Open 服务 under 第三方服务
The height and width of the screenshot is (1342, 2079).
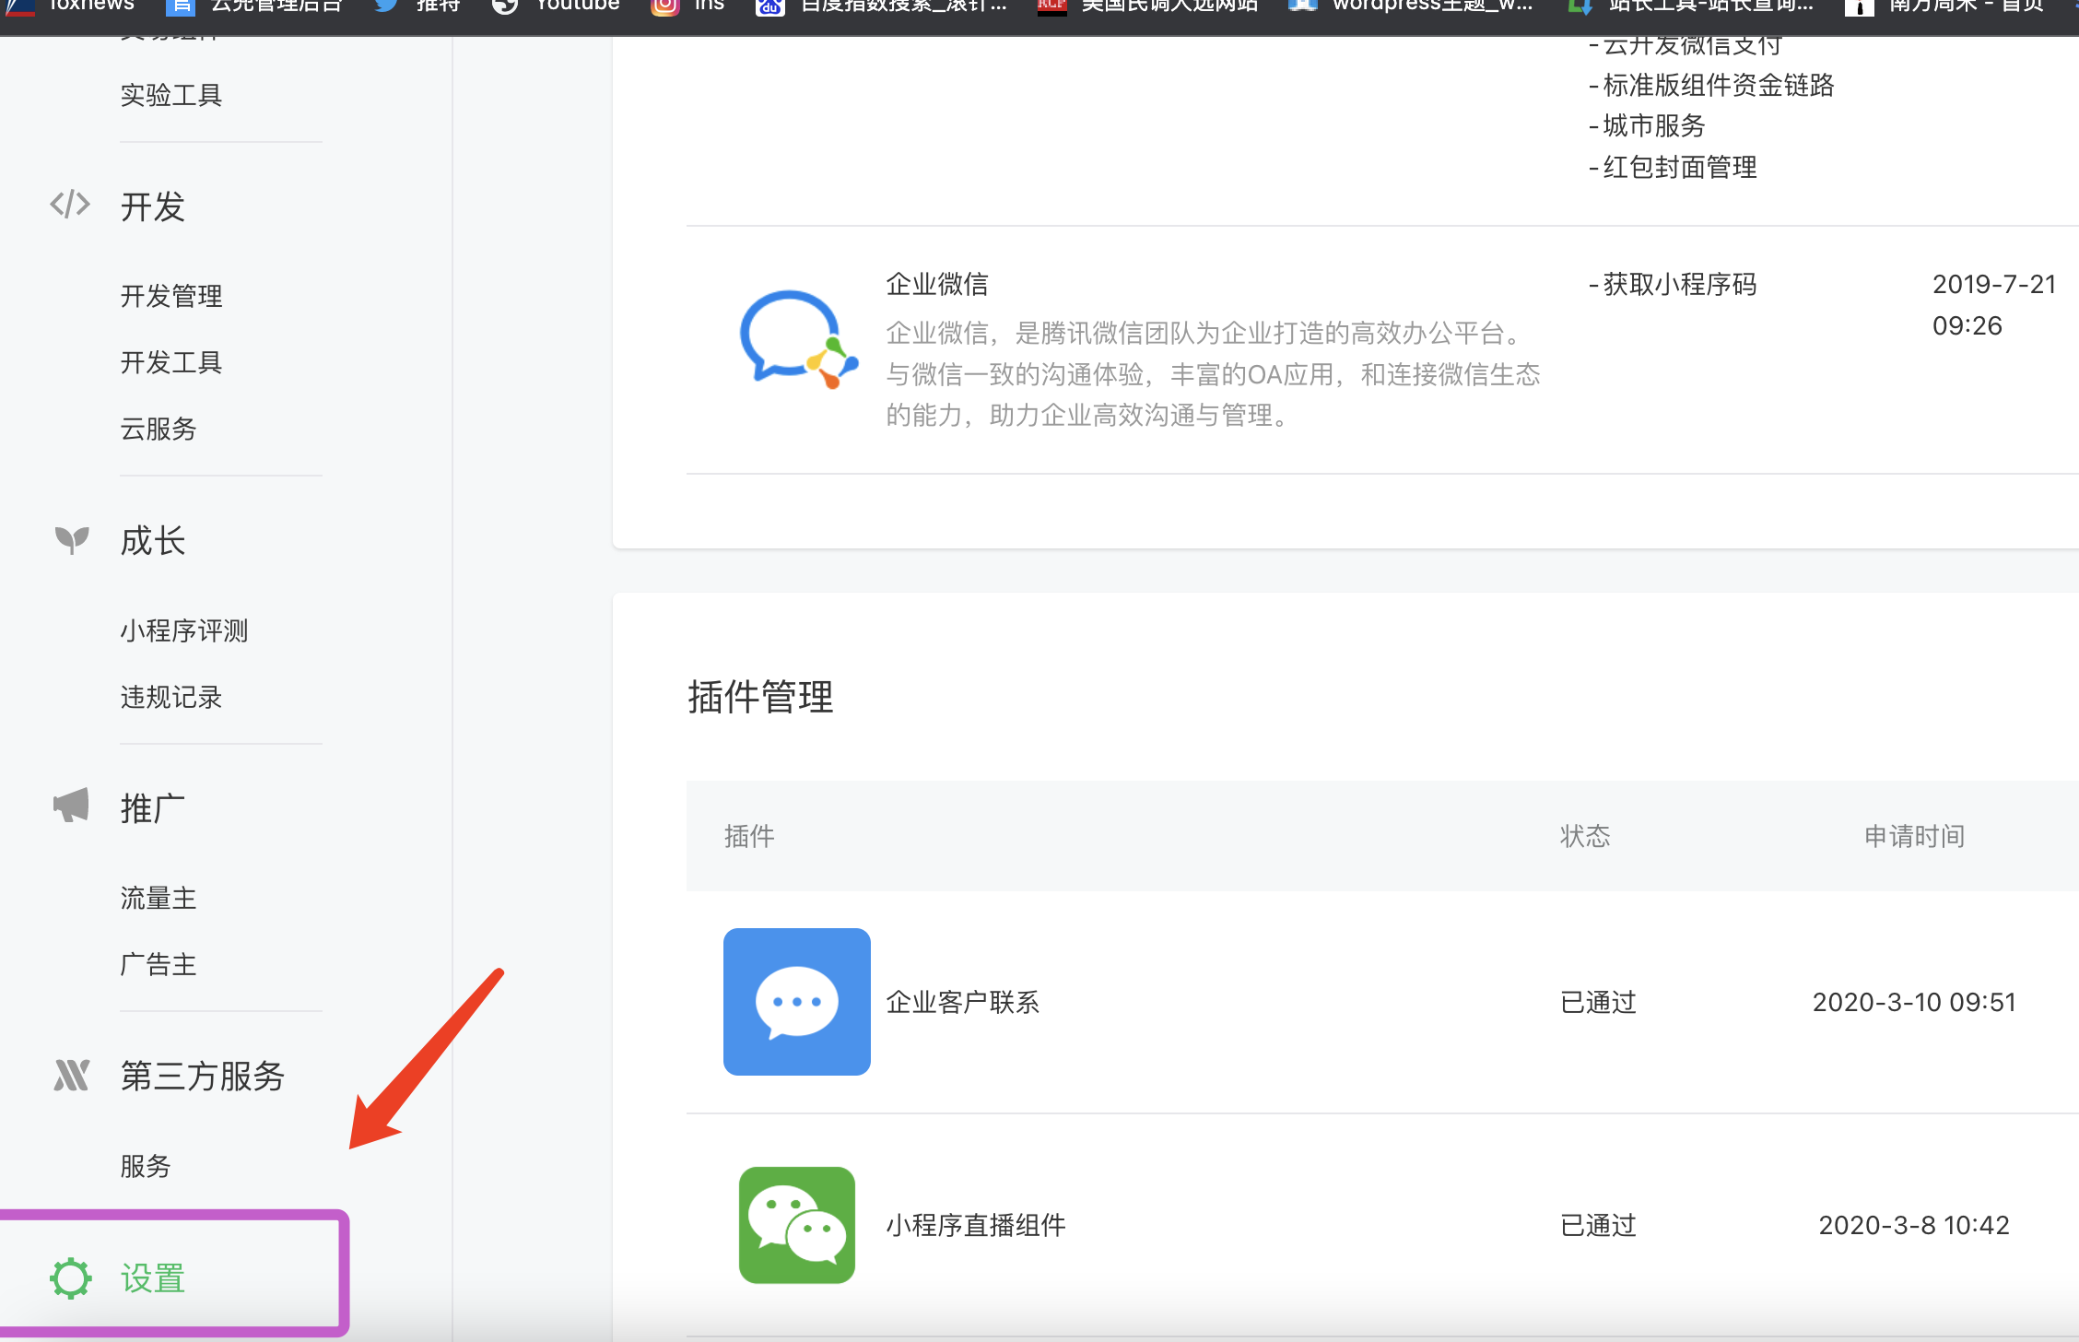pos(146,1166)
